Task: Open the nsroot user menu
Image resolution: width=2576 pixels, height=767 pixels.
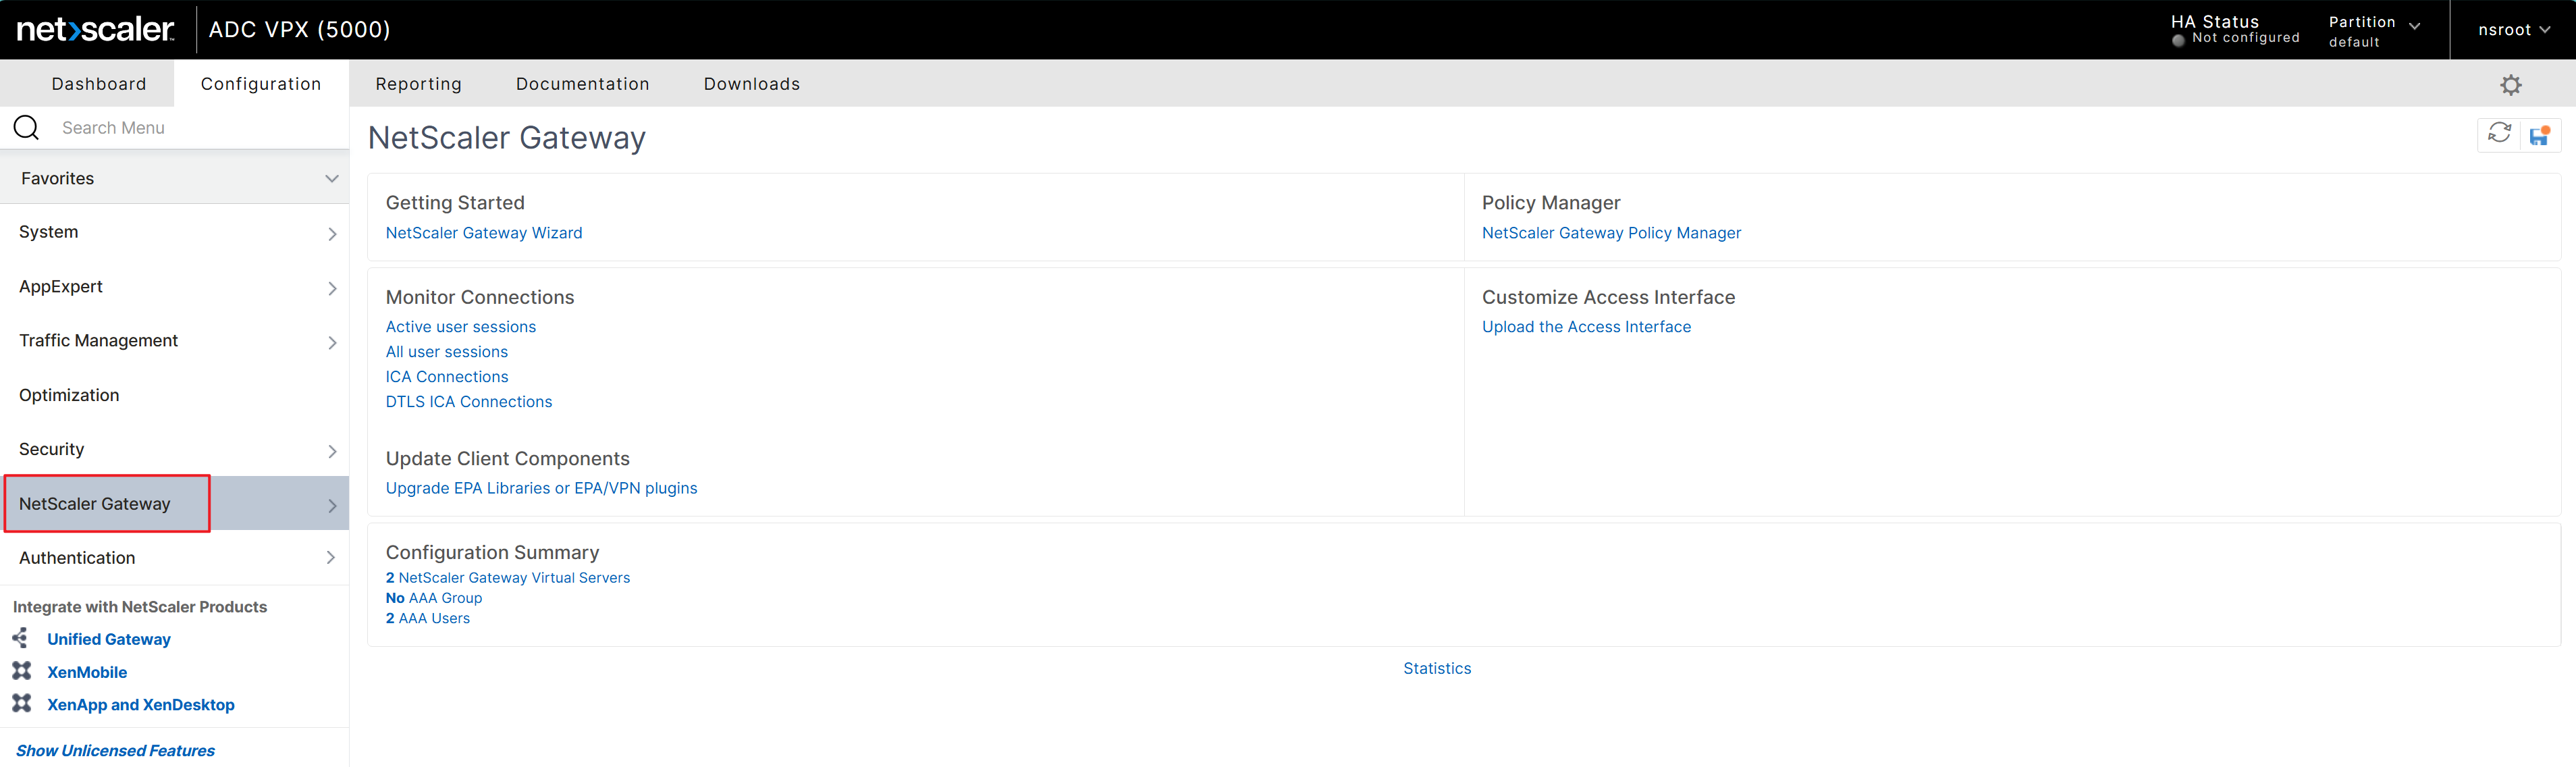Action: point(2514,30)
